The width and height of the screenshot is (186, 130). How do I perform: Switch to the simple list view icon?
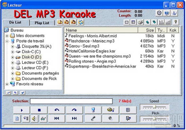pyautogui.click(x=127, y=22)
